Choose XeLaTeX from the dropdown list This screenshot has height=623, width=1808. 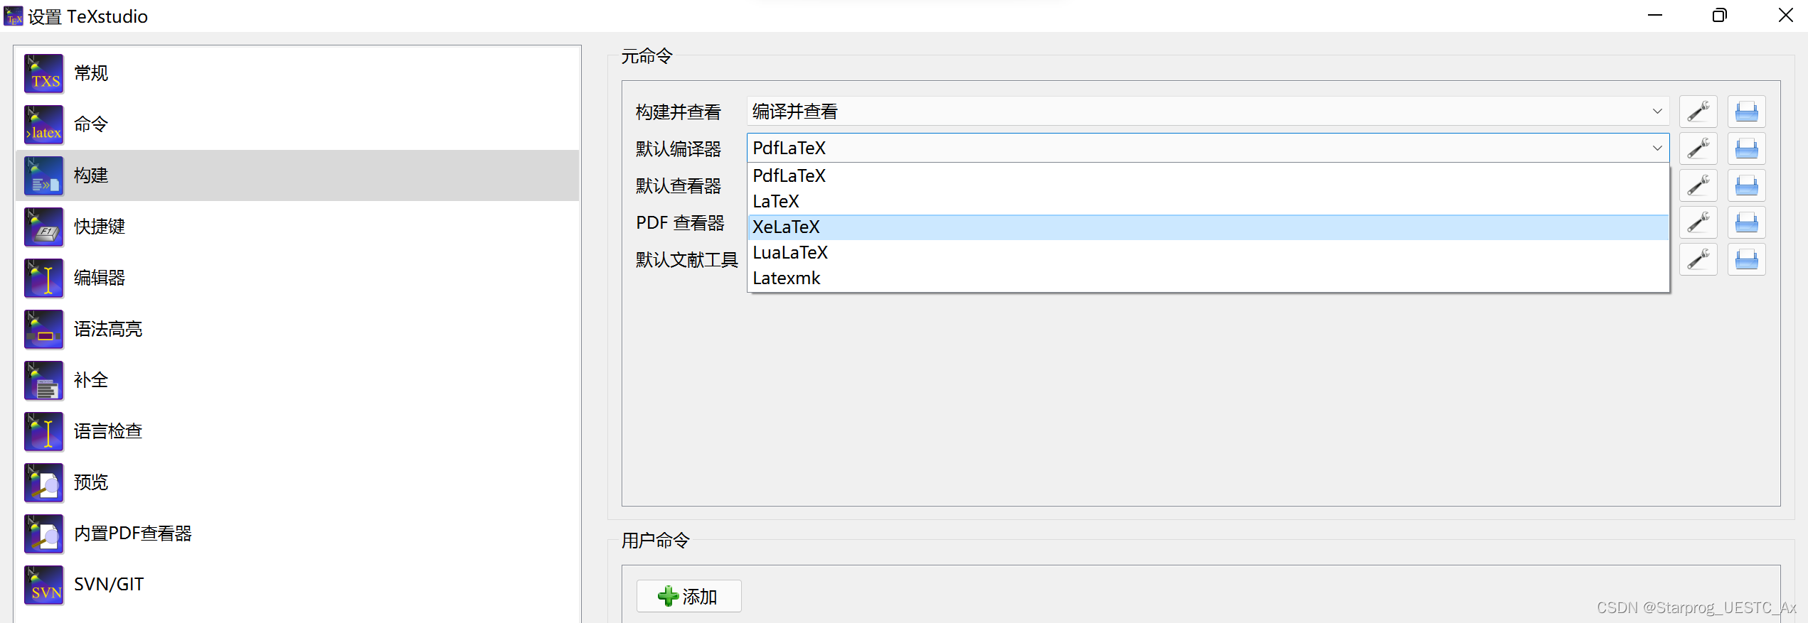(1208, 227)
